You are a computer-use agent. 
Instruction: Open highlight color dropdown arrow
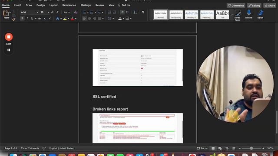pyautogui.click(x=69, y=18)
